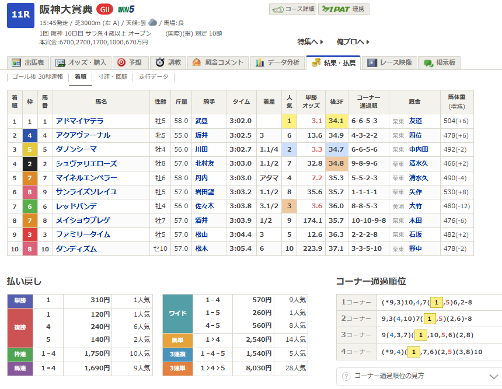Click the 出馬表 tab icon
502x389 pixels.
(x=17, y=63)
